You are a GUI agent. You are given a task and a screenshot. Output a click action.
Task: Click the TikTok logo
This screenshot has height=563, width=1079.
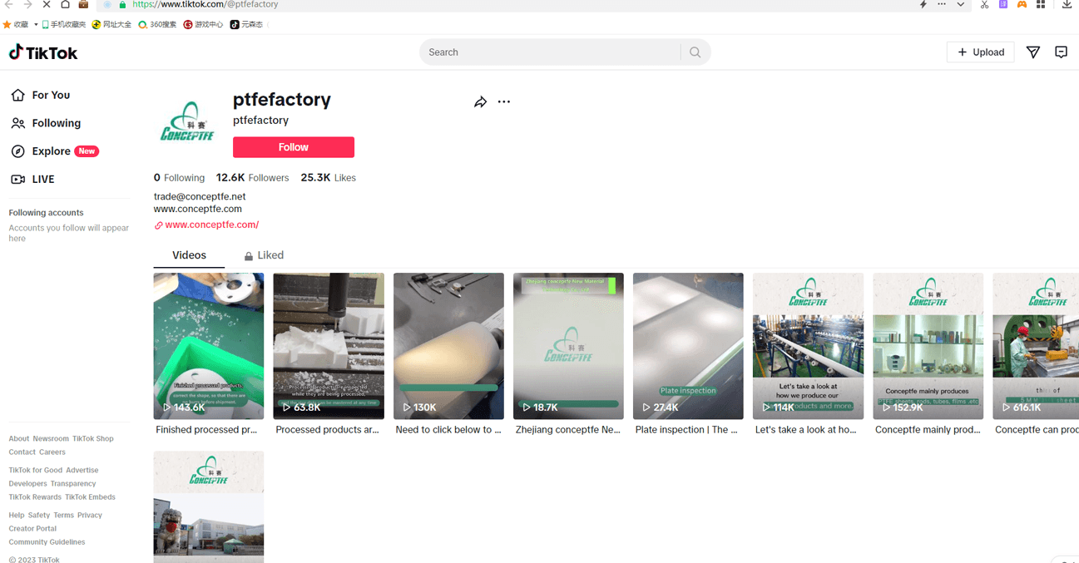pyautogui.click(x=43, y=52)
